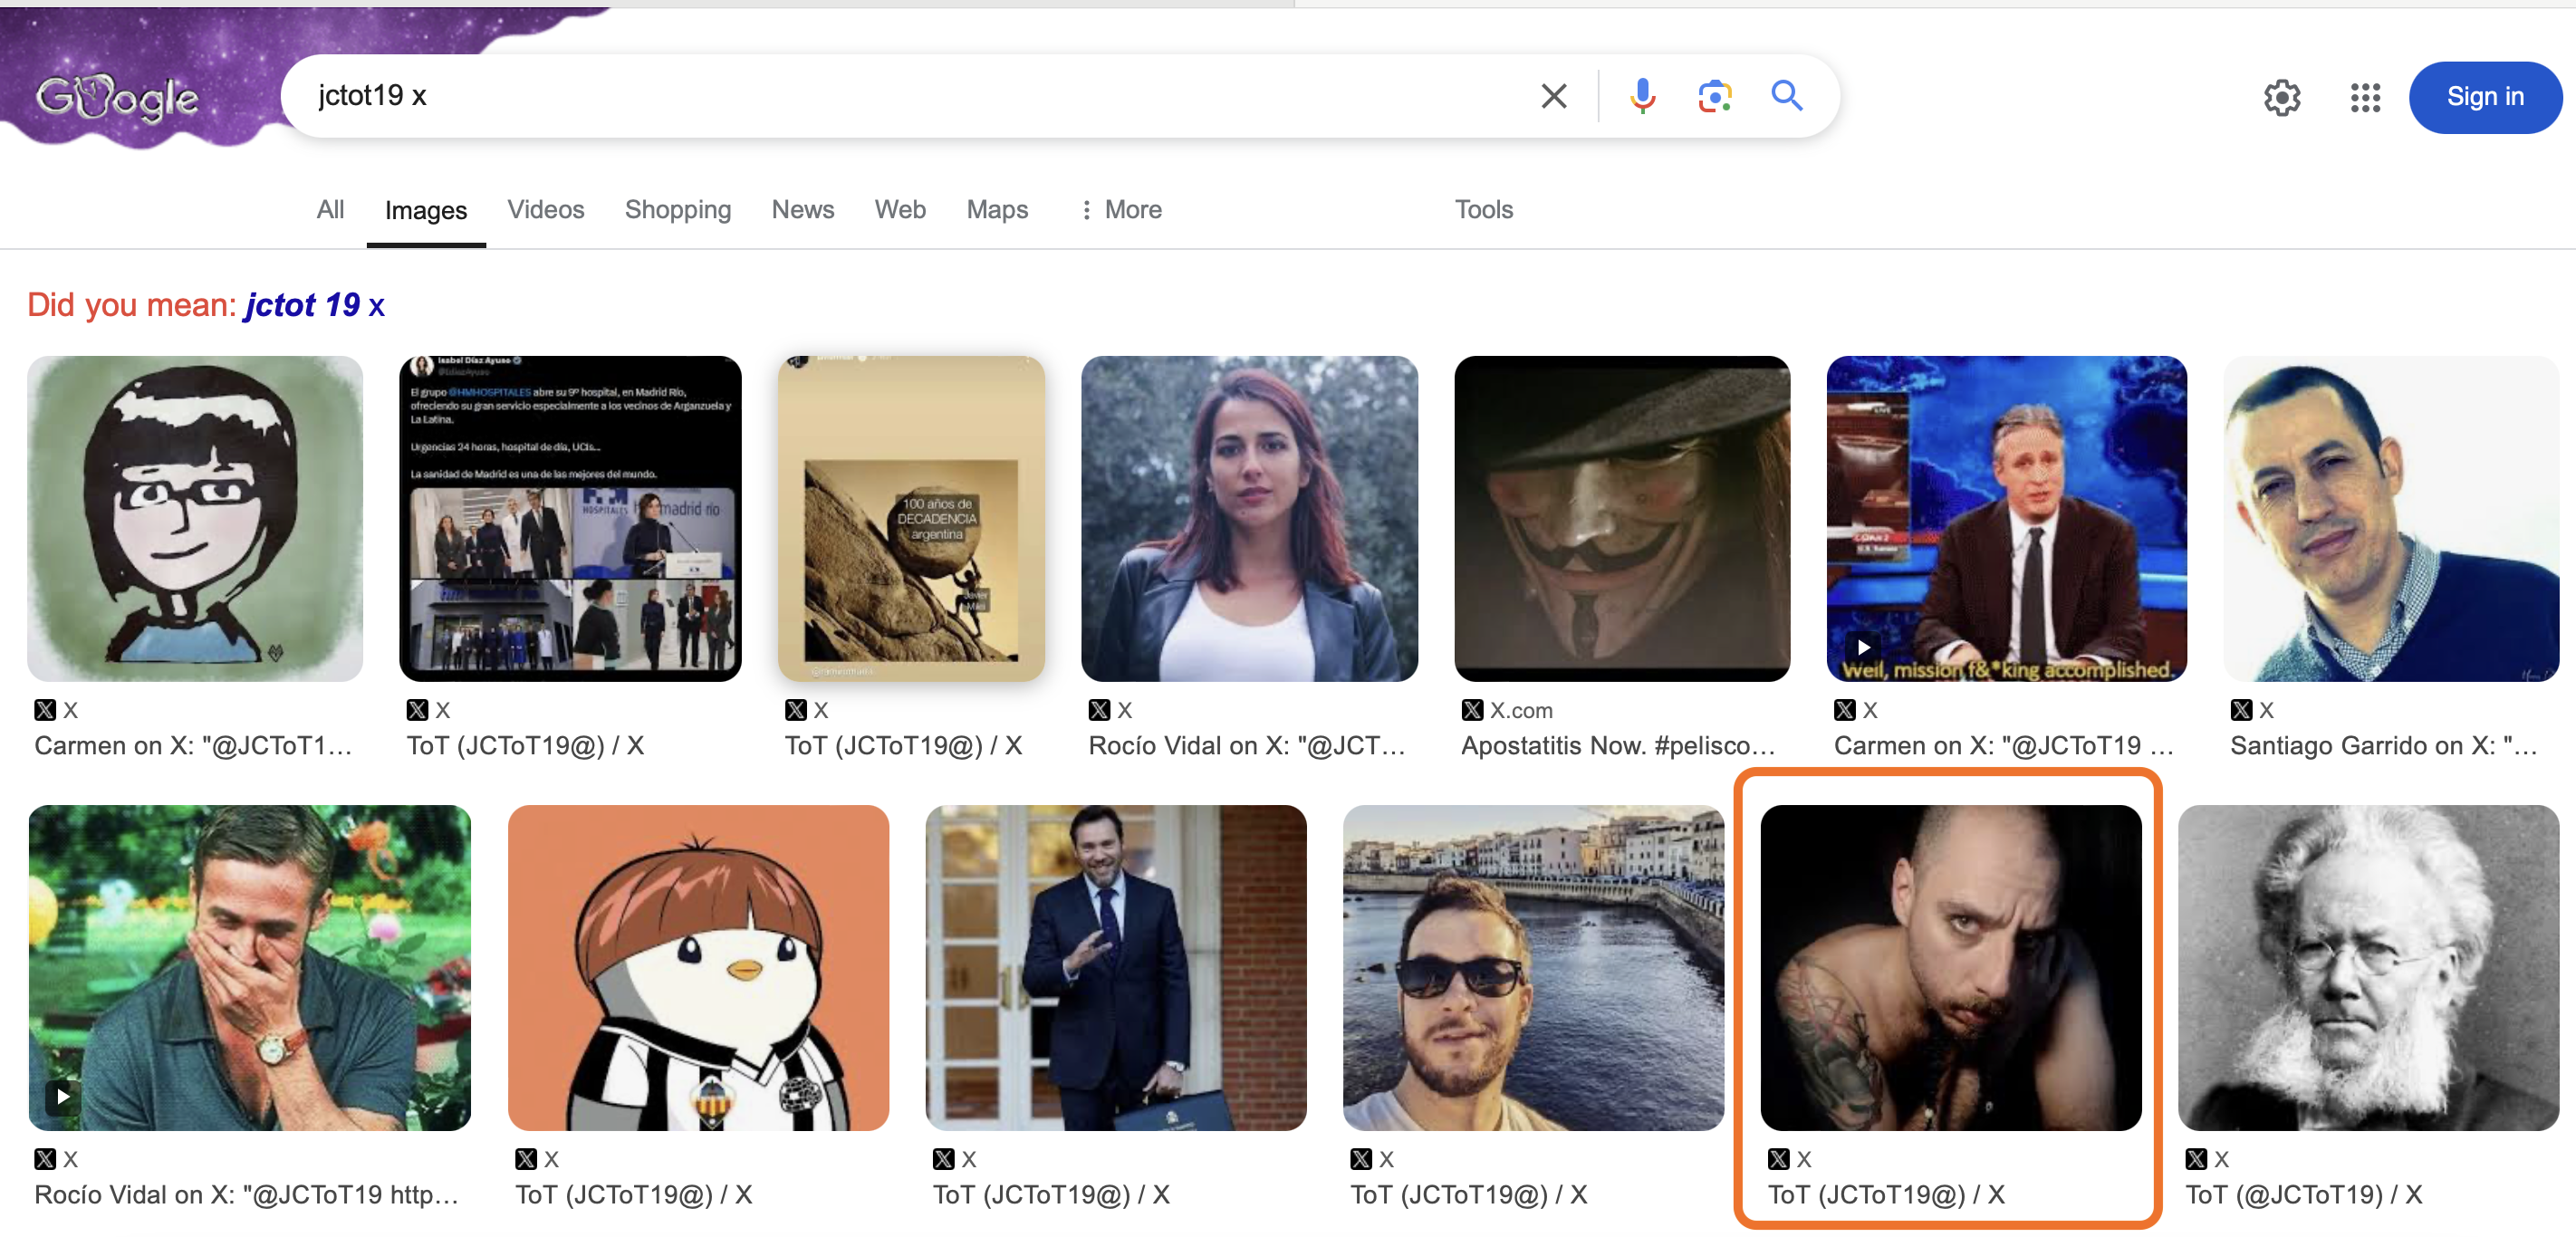Screen dimensions: 2576x1237
Task: Open the man in blue sweater thumbnail
Action: click(2391, 519)
